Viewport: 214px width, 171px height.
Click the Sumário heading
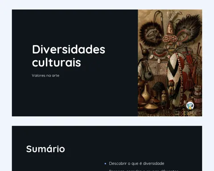tap(45, 149)
